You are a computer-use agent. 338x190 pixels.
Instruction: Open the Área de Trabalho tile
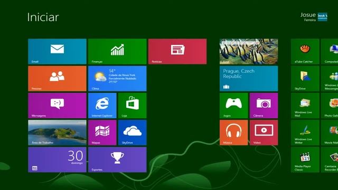pos(57,132)
